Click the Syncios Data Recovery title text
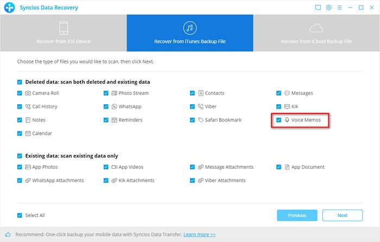Image resolution: width=380 pixels, height=242 pixels. coord(49,8)
